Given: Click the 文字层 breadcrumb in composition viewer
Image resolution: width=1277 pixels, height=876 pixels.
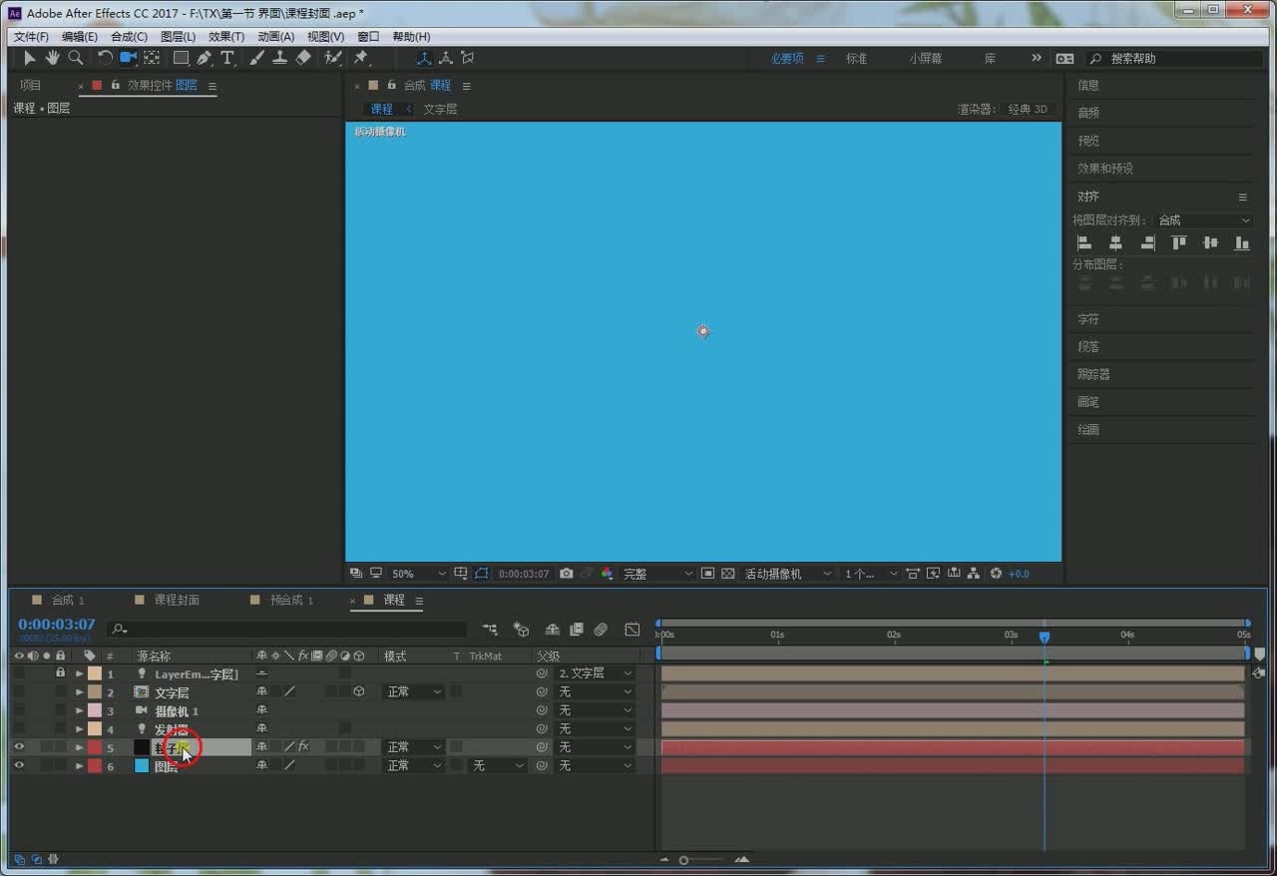Looking at the screenshot, I should (x=440, y=109).
